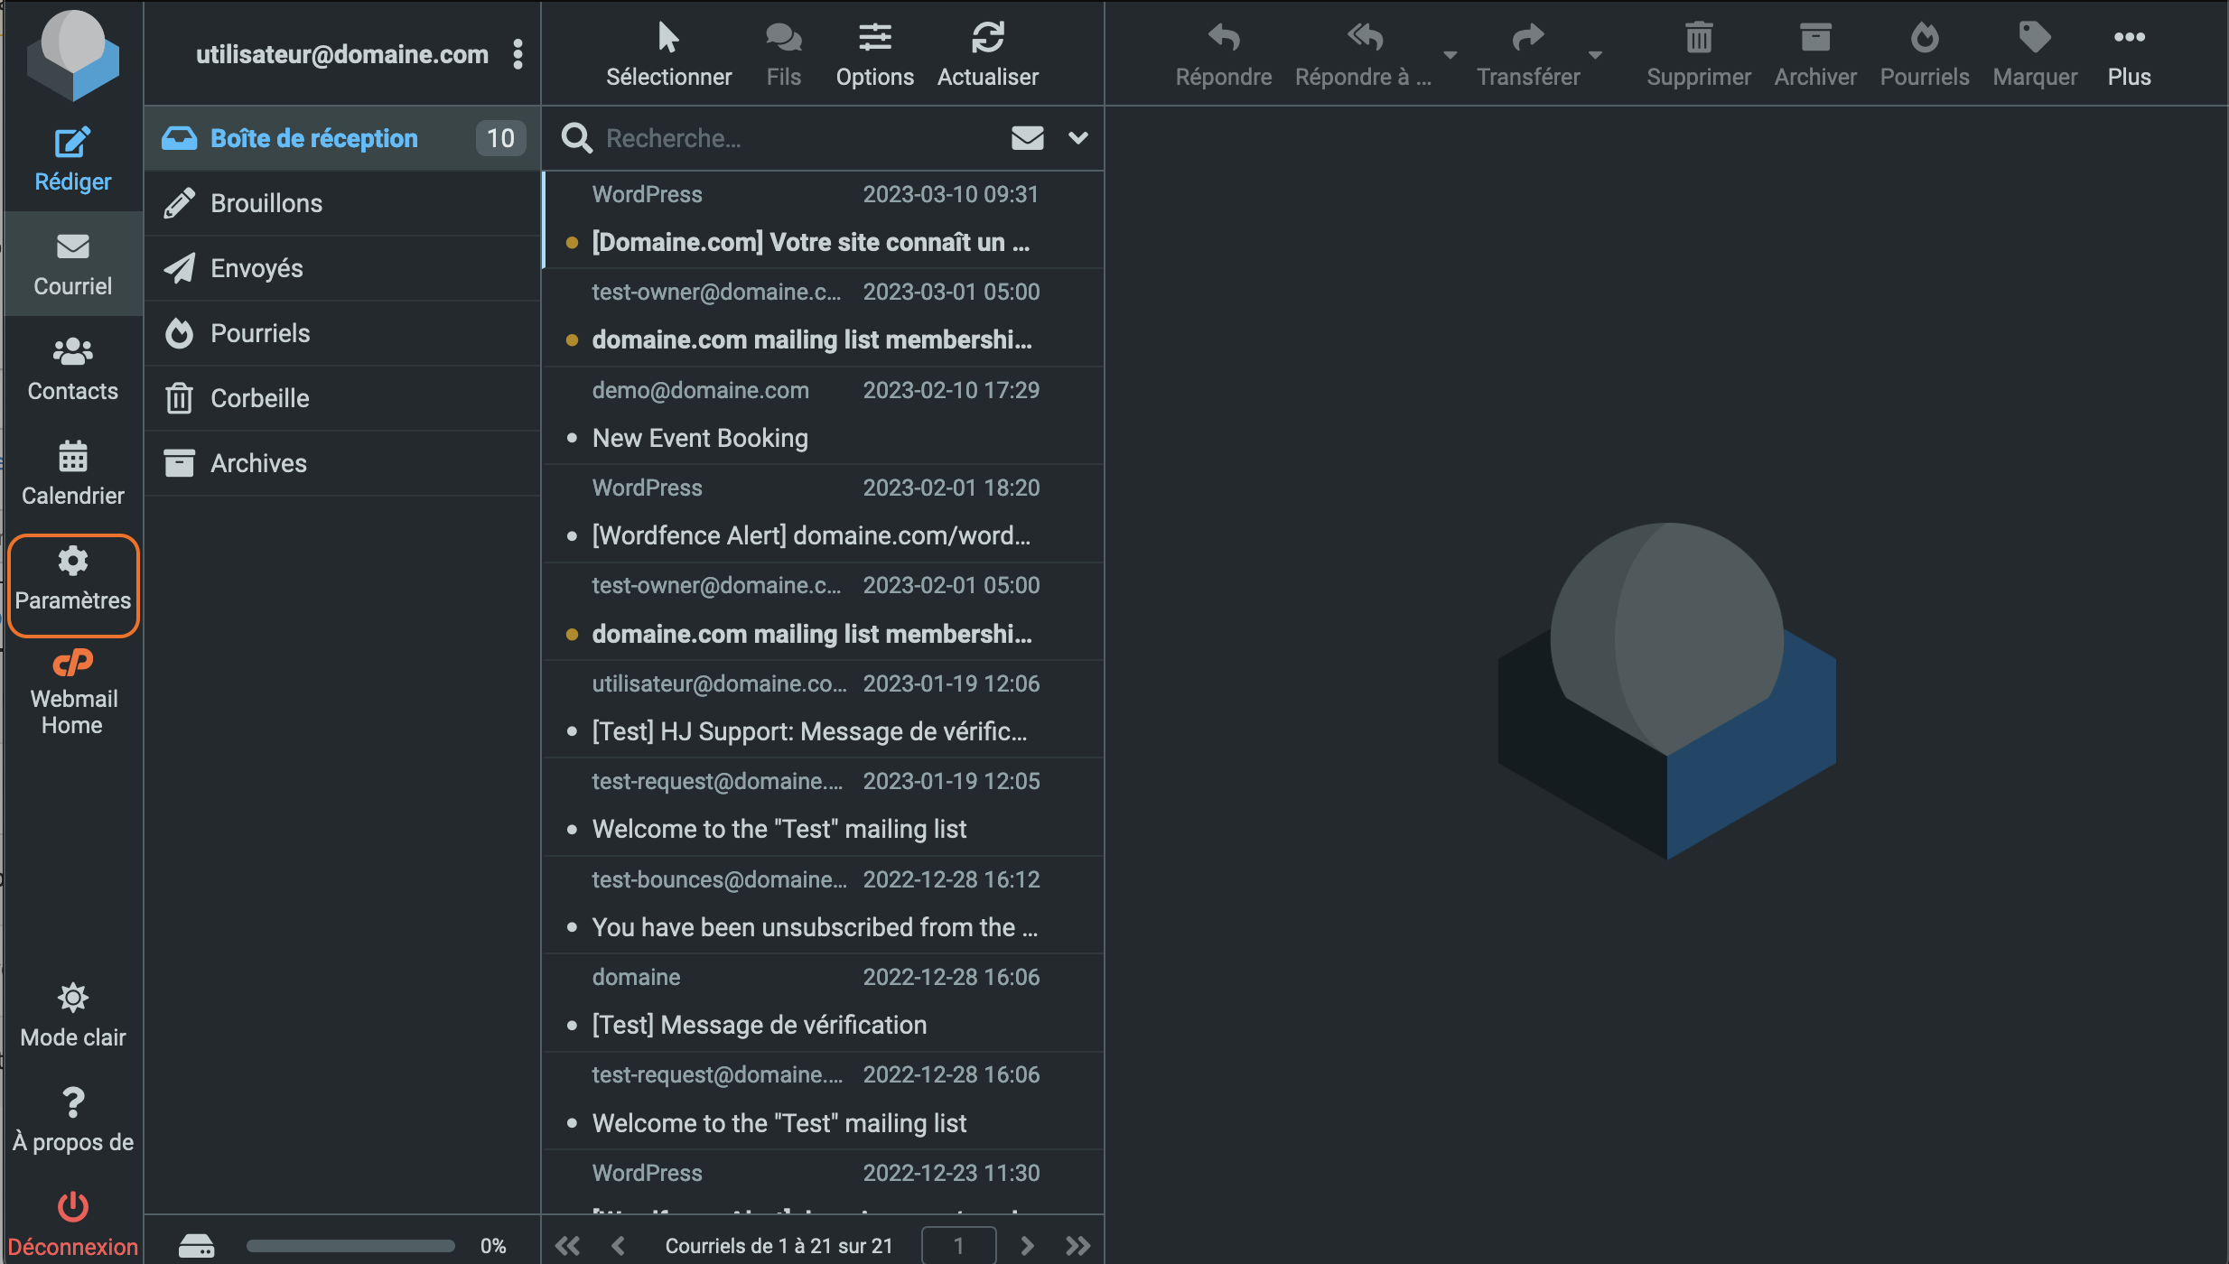The height and width of the screenshot is (1264, 2229).
Task: Expand the search options chevron
Action: click(x=1077, y=138)
